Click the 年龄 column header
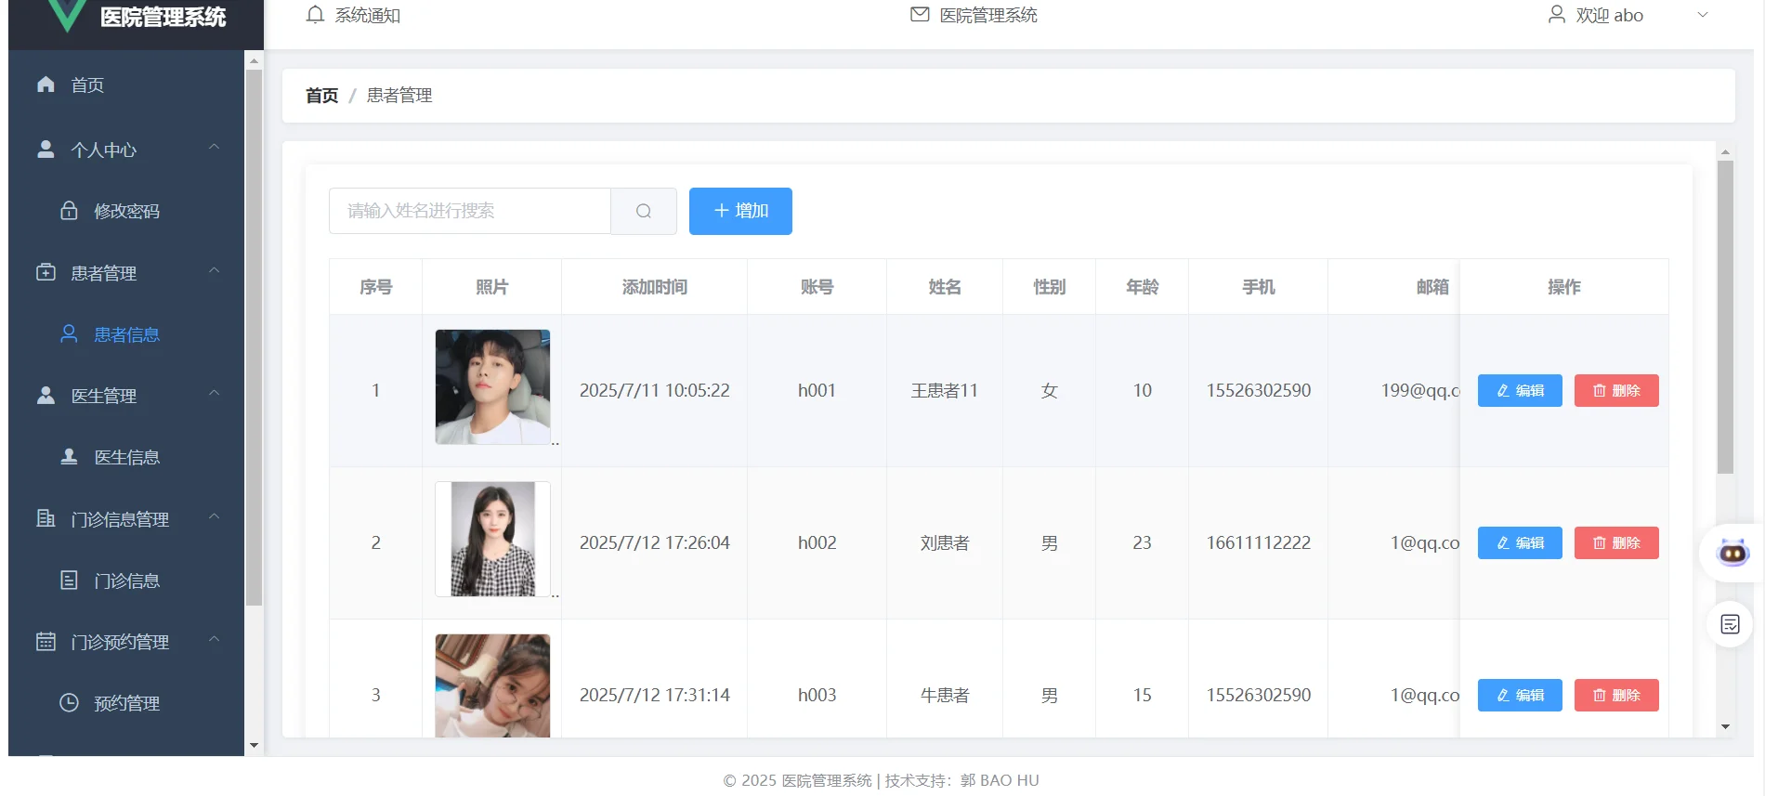The image size is (1765, 796). point(1143,287)
